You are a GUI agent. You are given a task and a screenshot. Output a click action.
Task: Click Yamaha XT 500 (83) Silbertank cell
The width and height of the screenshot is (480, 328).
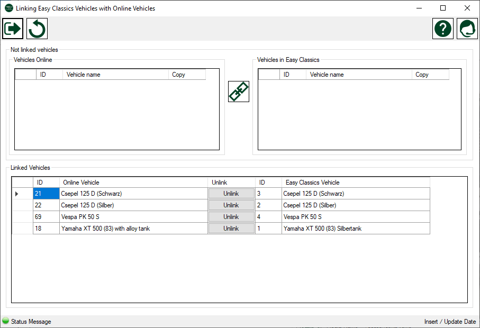coord(356,229)
